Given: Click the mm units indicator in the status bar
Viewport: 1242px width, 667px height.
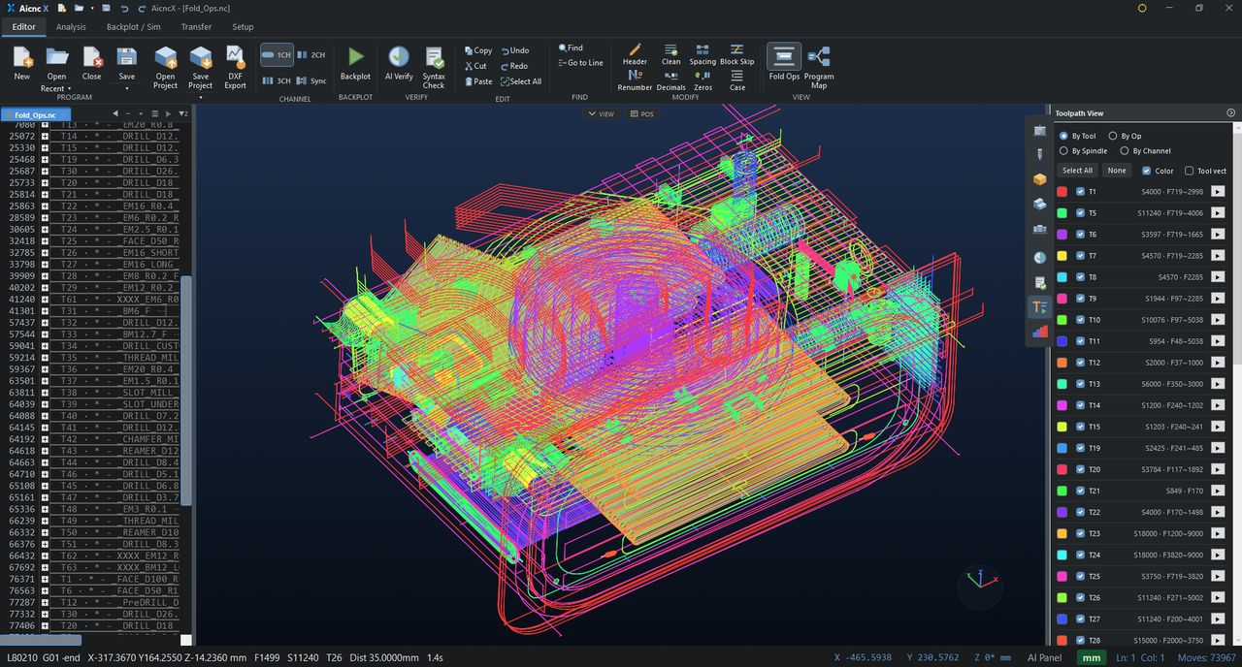Looking at the screenshot, I should (1092, 658).
